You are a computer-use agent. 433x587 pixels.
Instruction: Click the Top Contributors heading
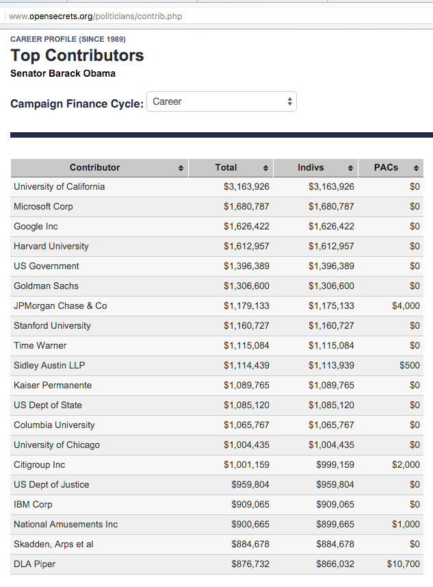point(77,55)
